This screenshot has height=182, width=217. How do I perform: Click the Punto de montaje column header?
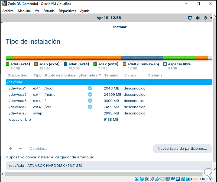click(x=60, y=75)
